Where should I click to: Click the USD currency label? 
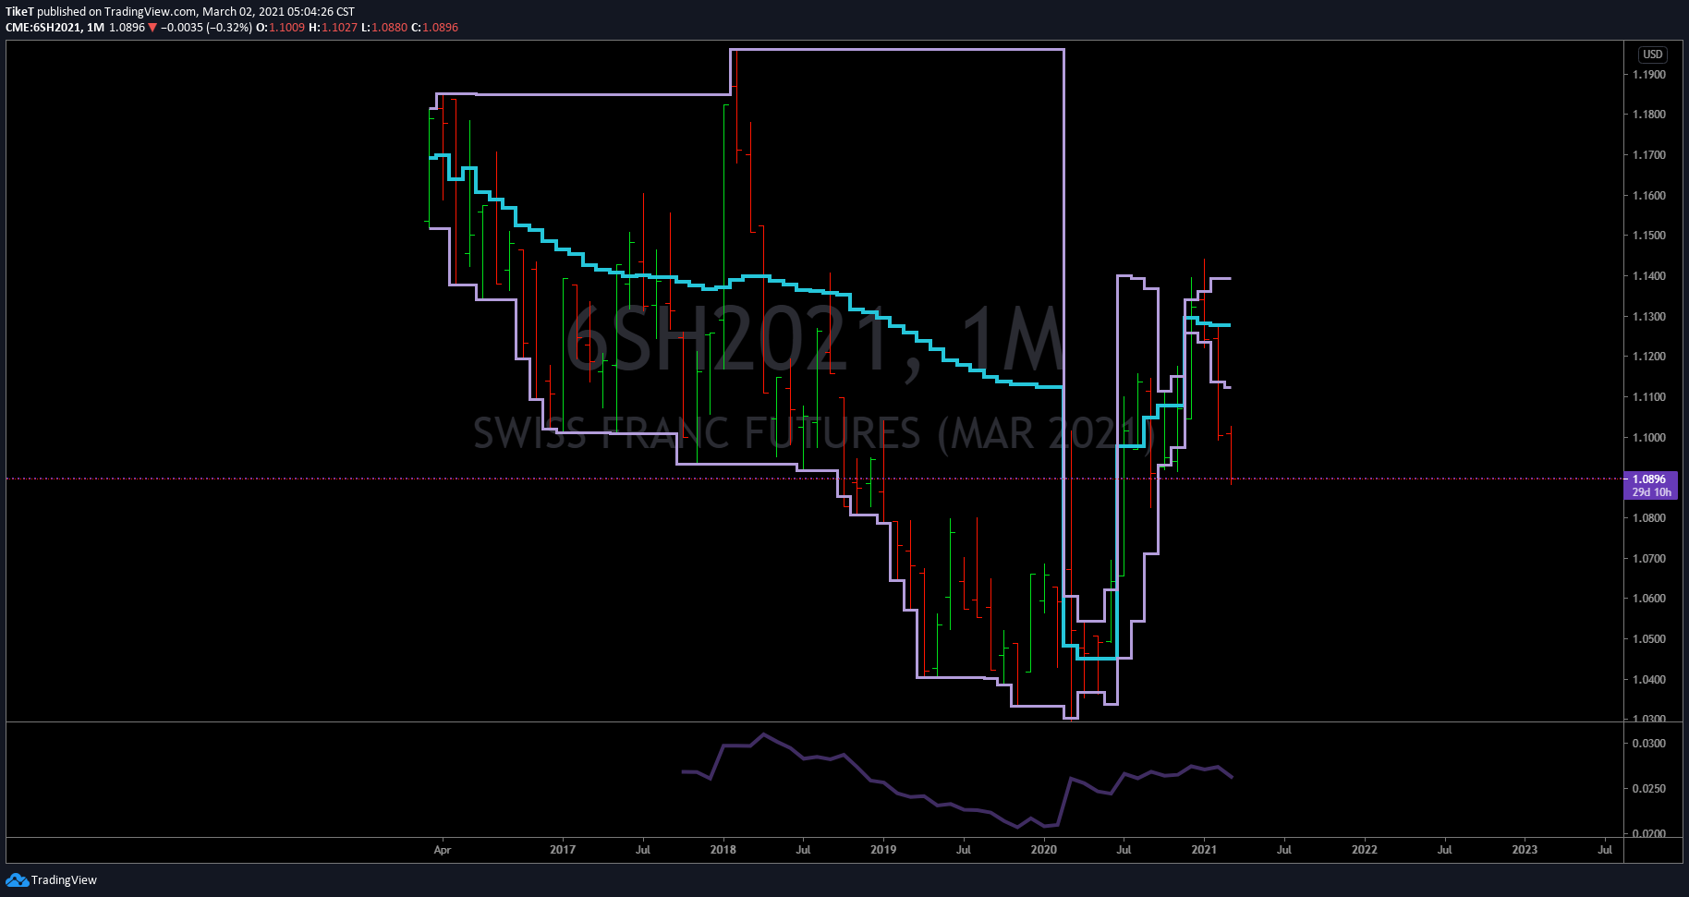[x=1653, y=55]
